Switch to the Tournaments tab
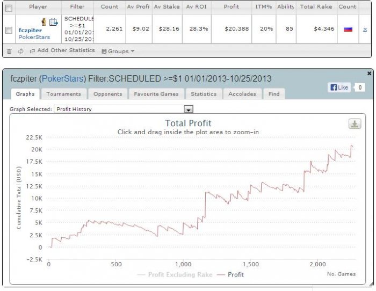Image resolution: width=376 pixels, height=291 pixels. click(x=63, y=94)
